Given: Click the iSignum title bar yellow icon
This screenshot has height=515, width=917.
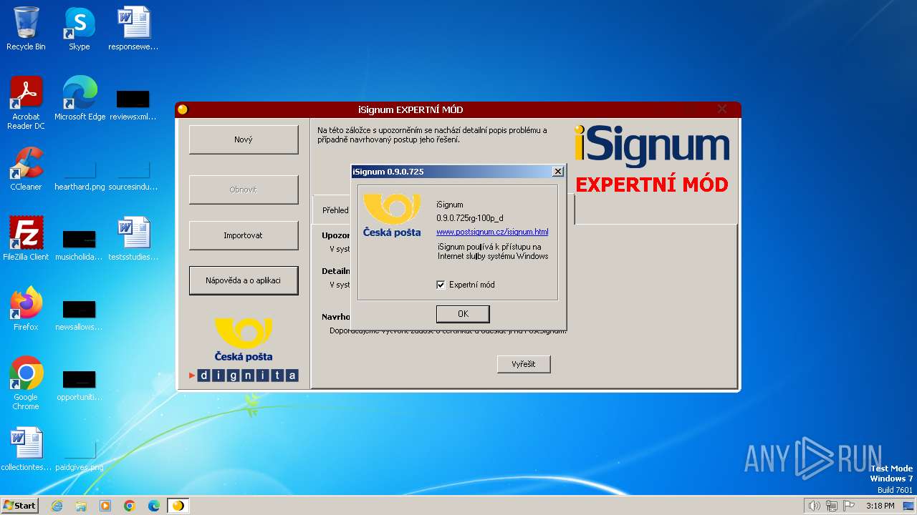Looking at the screenshot, I should 183,109.
